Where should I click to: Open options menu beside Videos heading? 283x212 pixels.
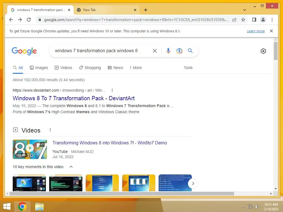click(50, 130)
